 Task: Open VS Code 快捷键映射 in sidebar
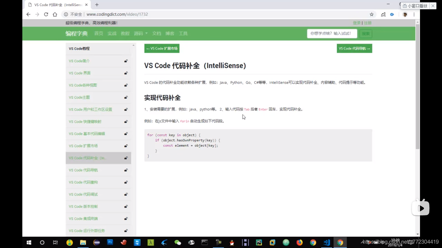[x=98, y=122]
